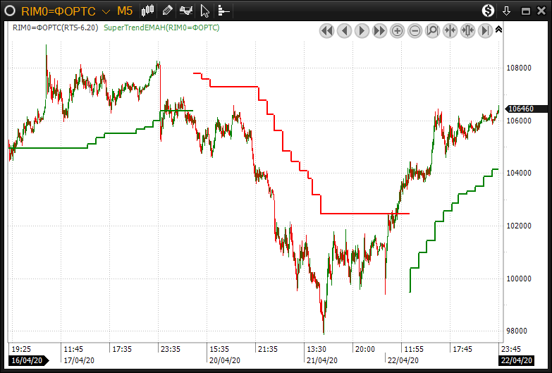Expand the RIM0=ФОРТС symbol dropdown
552x373 pixels.
tap(105, 11)
